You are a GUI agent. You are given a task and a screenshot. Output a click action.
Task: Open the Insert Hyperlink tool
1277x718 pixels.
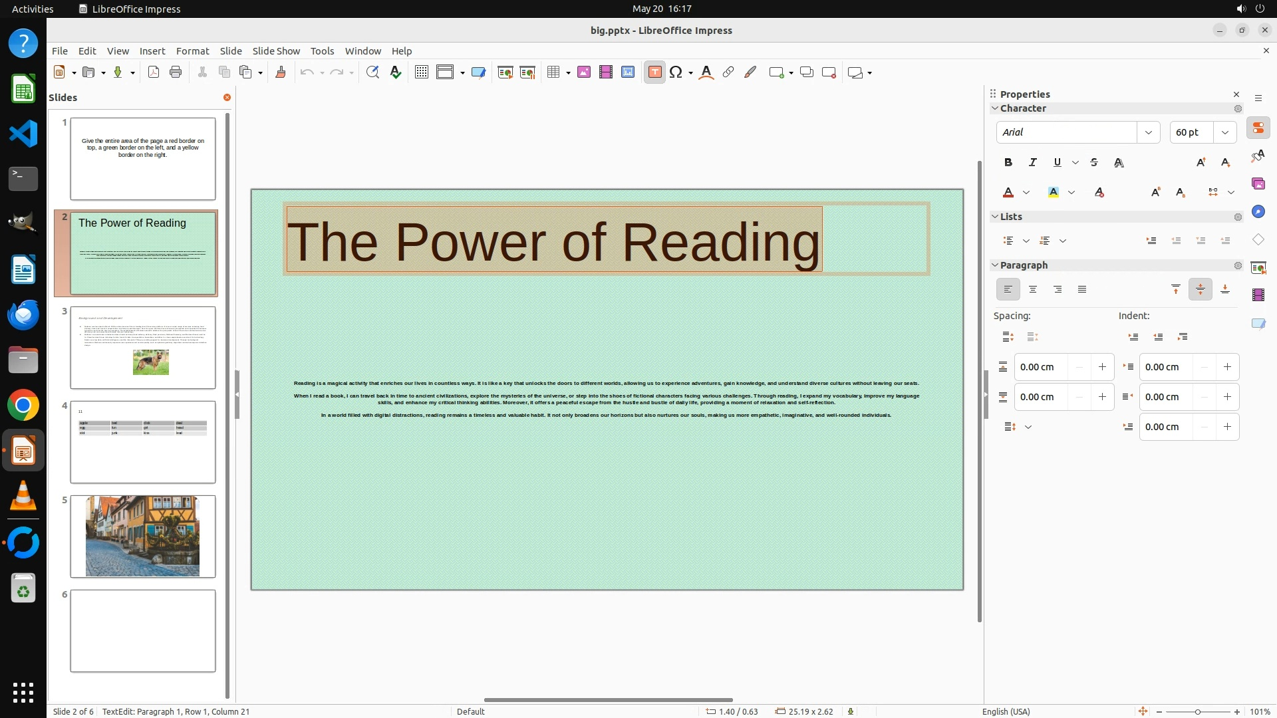coord(728,72)
